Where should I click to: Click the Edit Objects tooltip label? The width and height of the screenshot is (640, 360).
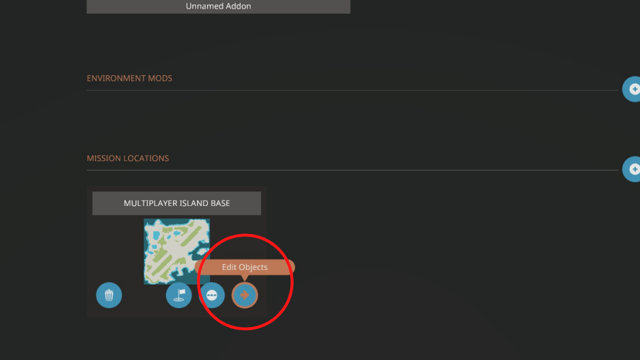coord(245,267)
